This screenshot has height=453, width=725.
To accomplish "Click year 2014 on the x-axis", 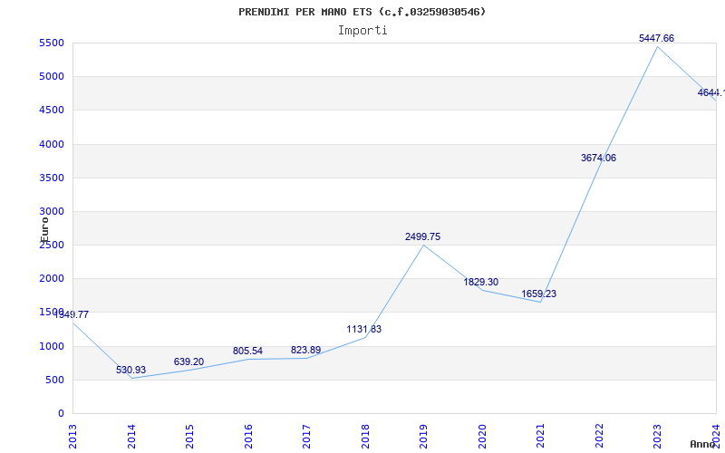I will click(x=131, y=436).
